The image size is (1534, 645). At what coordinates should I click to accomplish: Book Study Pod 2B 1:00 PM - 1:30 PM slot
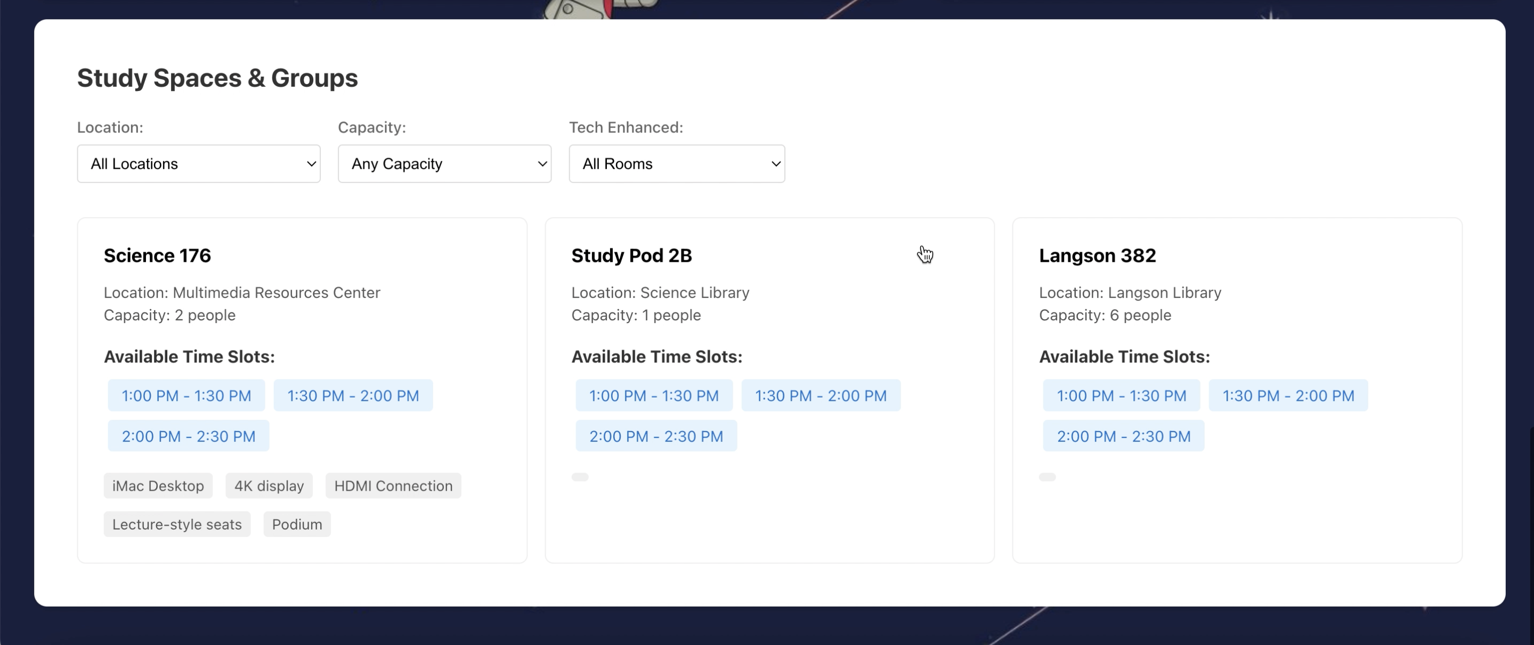click(x=654, y=396)
